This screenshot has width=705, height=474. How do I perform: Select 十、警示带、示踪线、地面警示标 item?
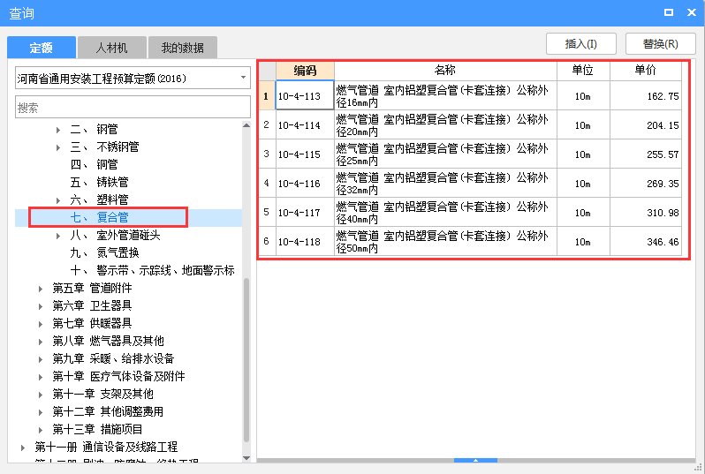pos(153,270)
